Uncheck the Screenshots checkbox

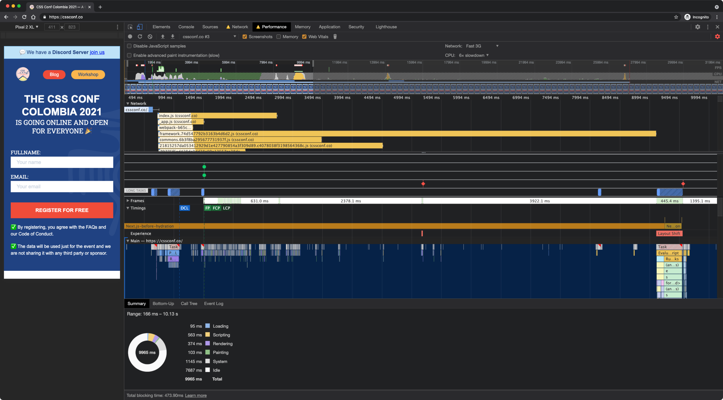coord(245,37)
